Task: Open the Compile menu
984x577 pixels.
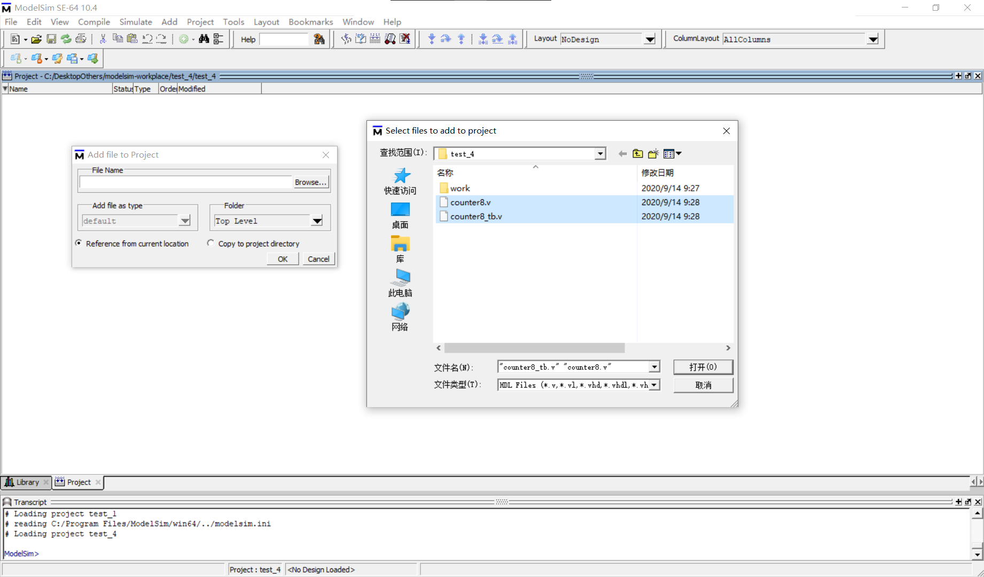Action: (94, 22)
